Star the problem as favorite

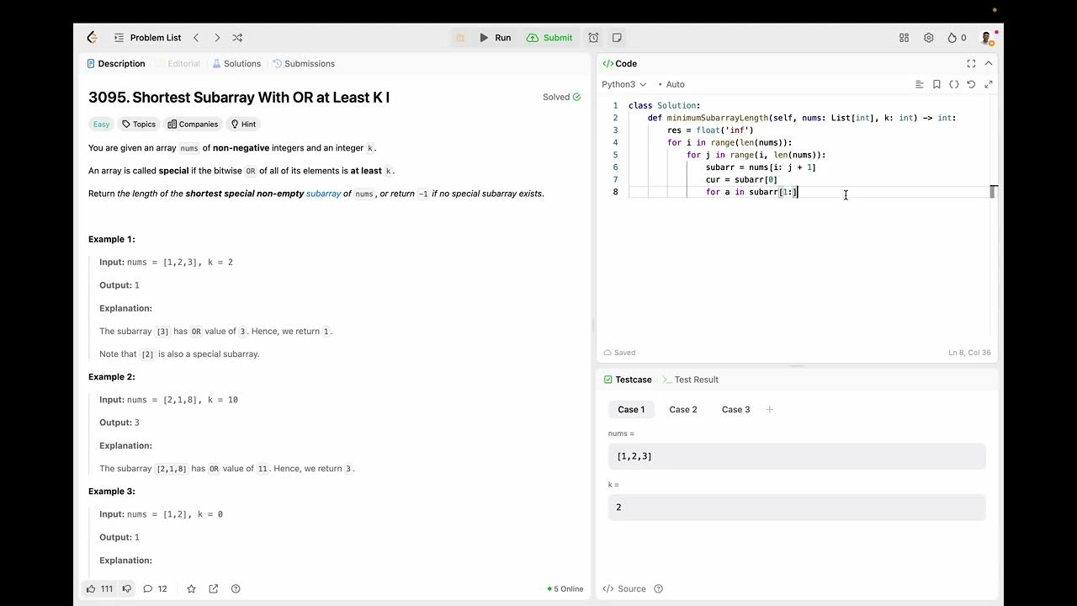[191, 589]
